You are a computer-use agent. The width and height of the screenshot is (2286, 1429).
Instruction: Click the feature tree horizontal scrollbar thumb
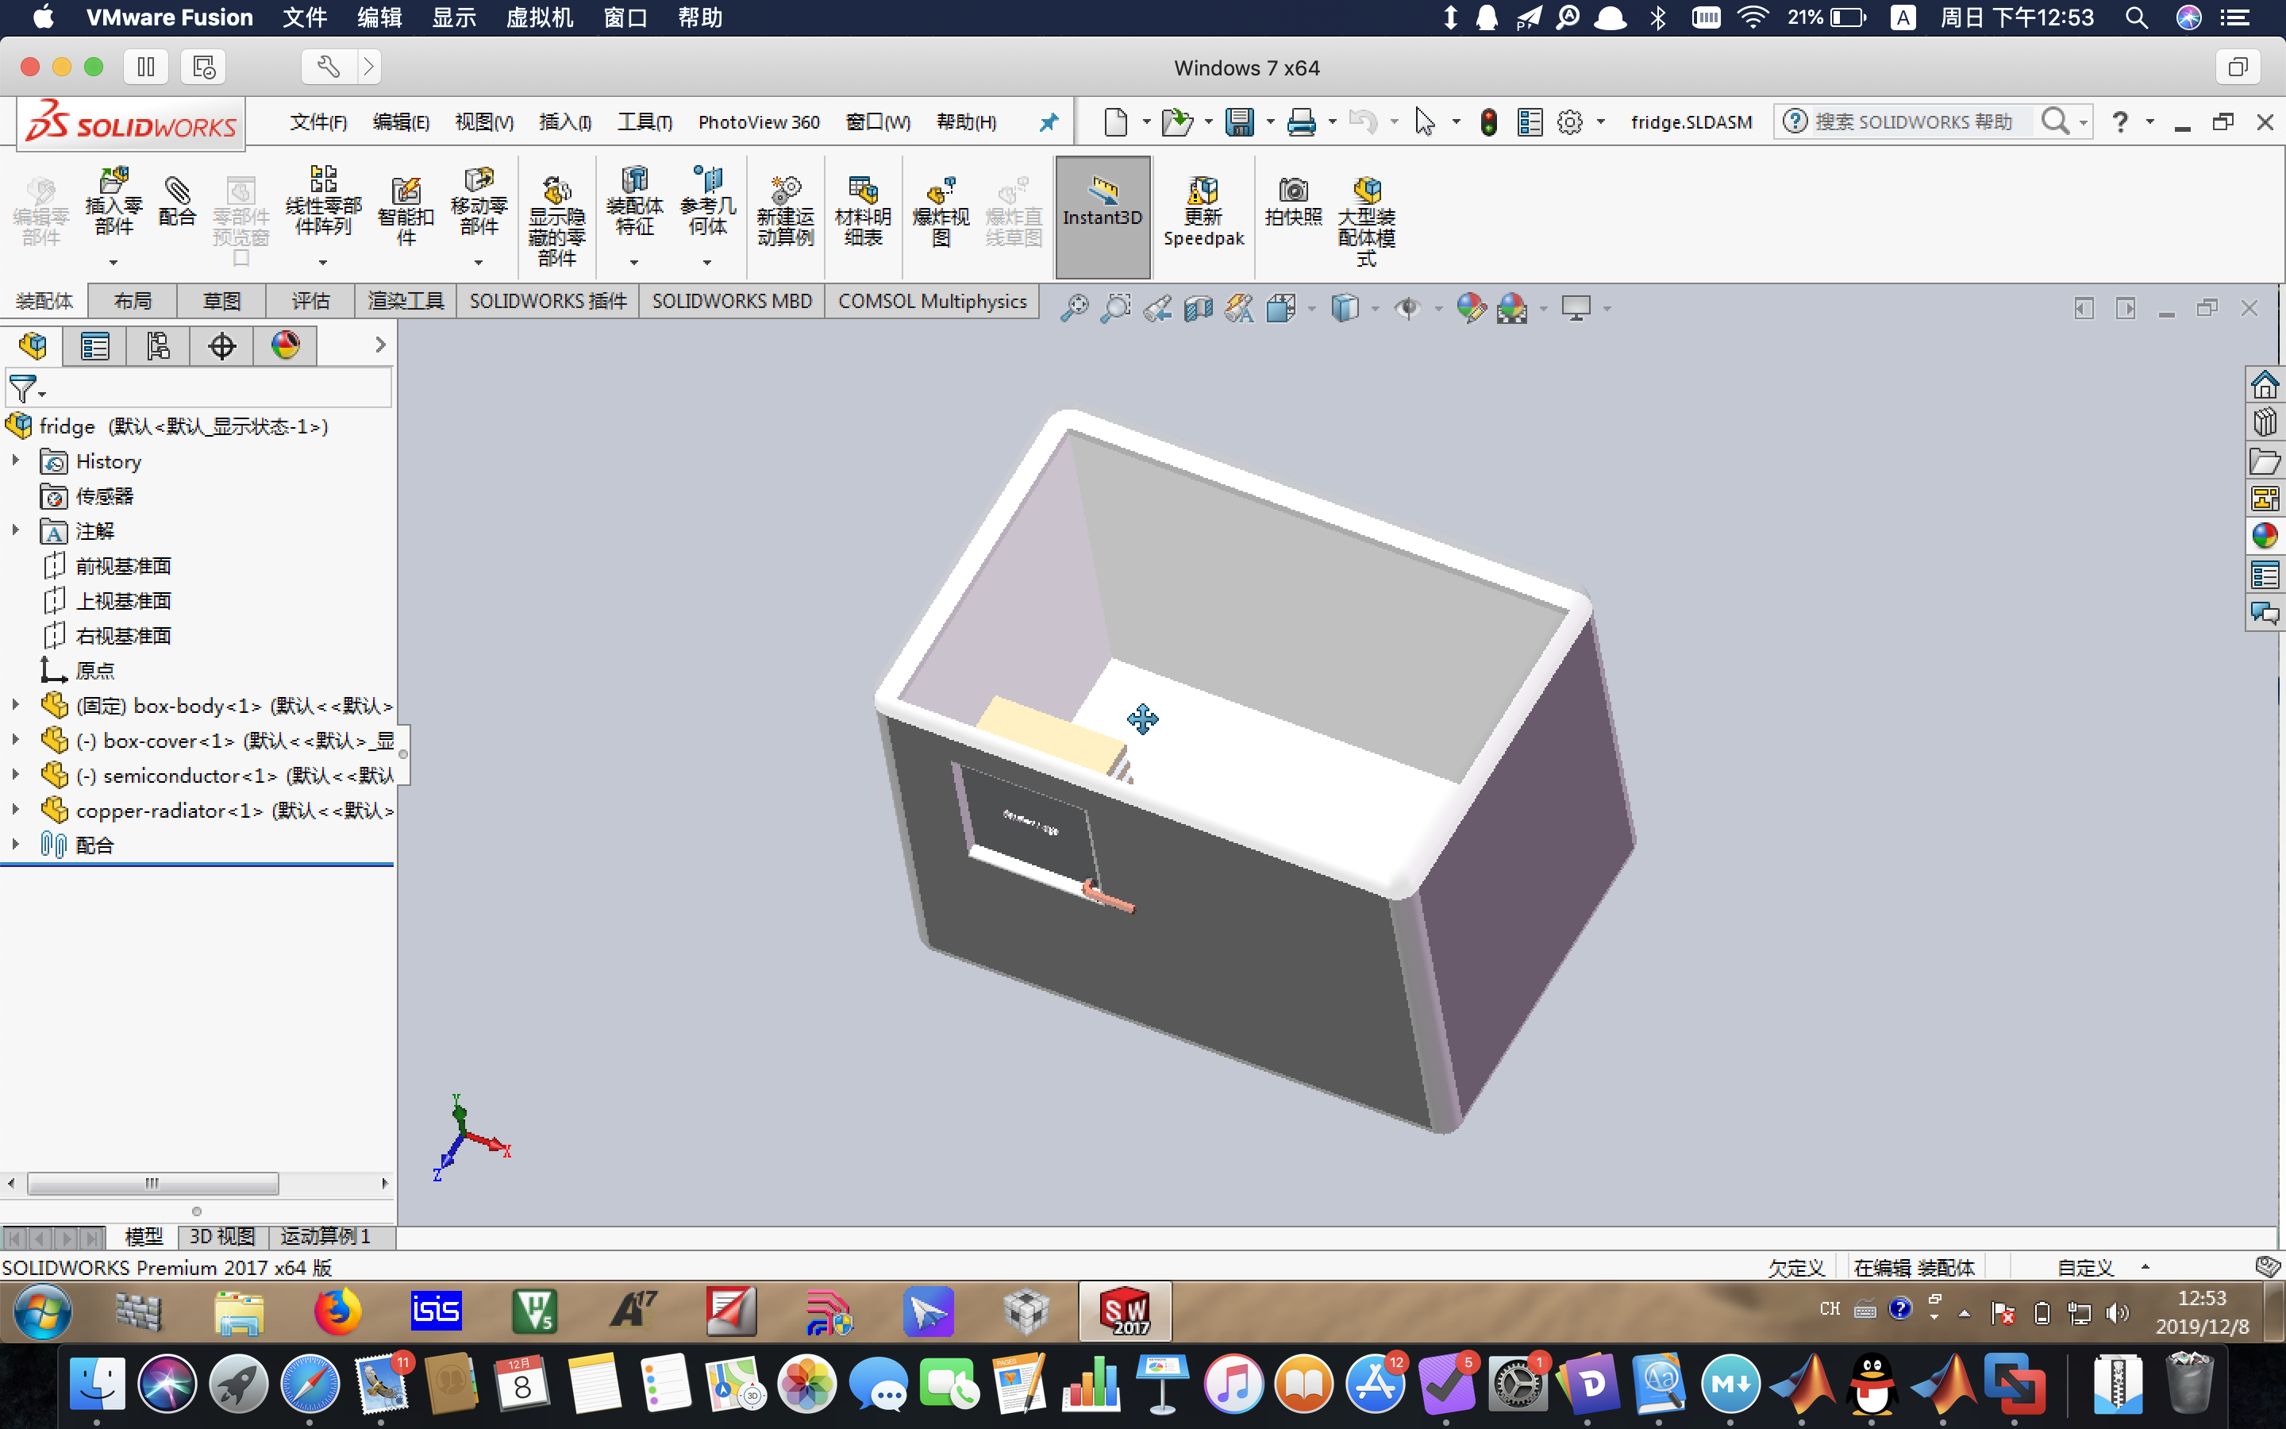pyautogui.click(x=152, y=1183)
